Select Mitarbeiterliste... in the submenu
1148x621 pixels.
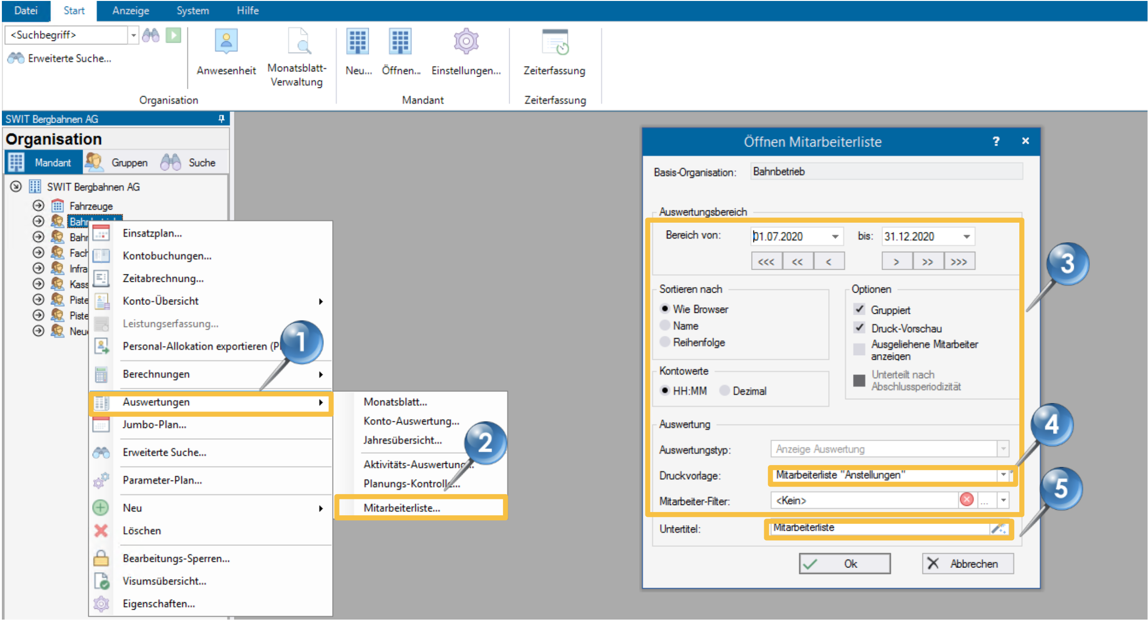(402, 508)
